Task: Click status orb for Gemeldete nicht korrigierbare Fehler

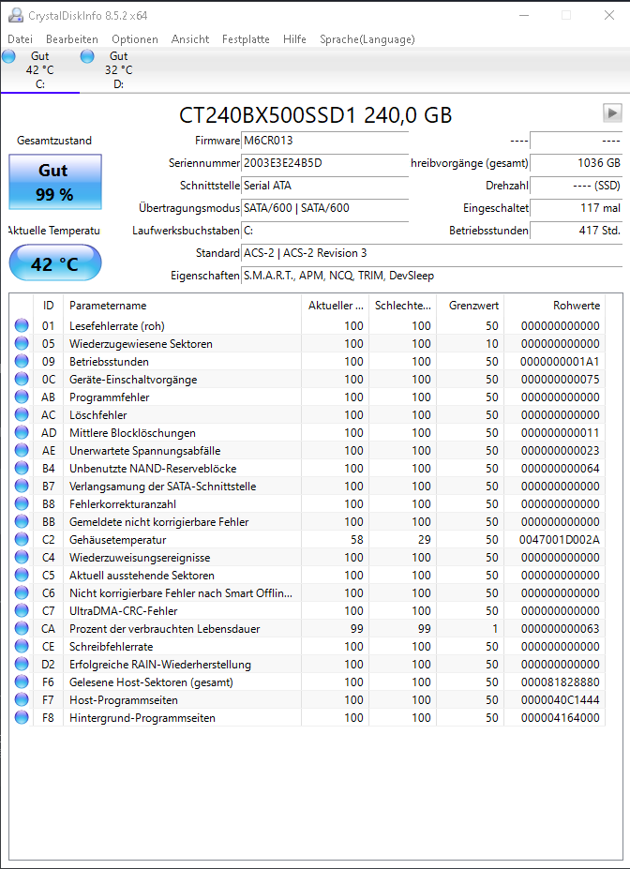Action: point(22,521)
